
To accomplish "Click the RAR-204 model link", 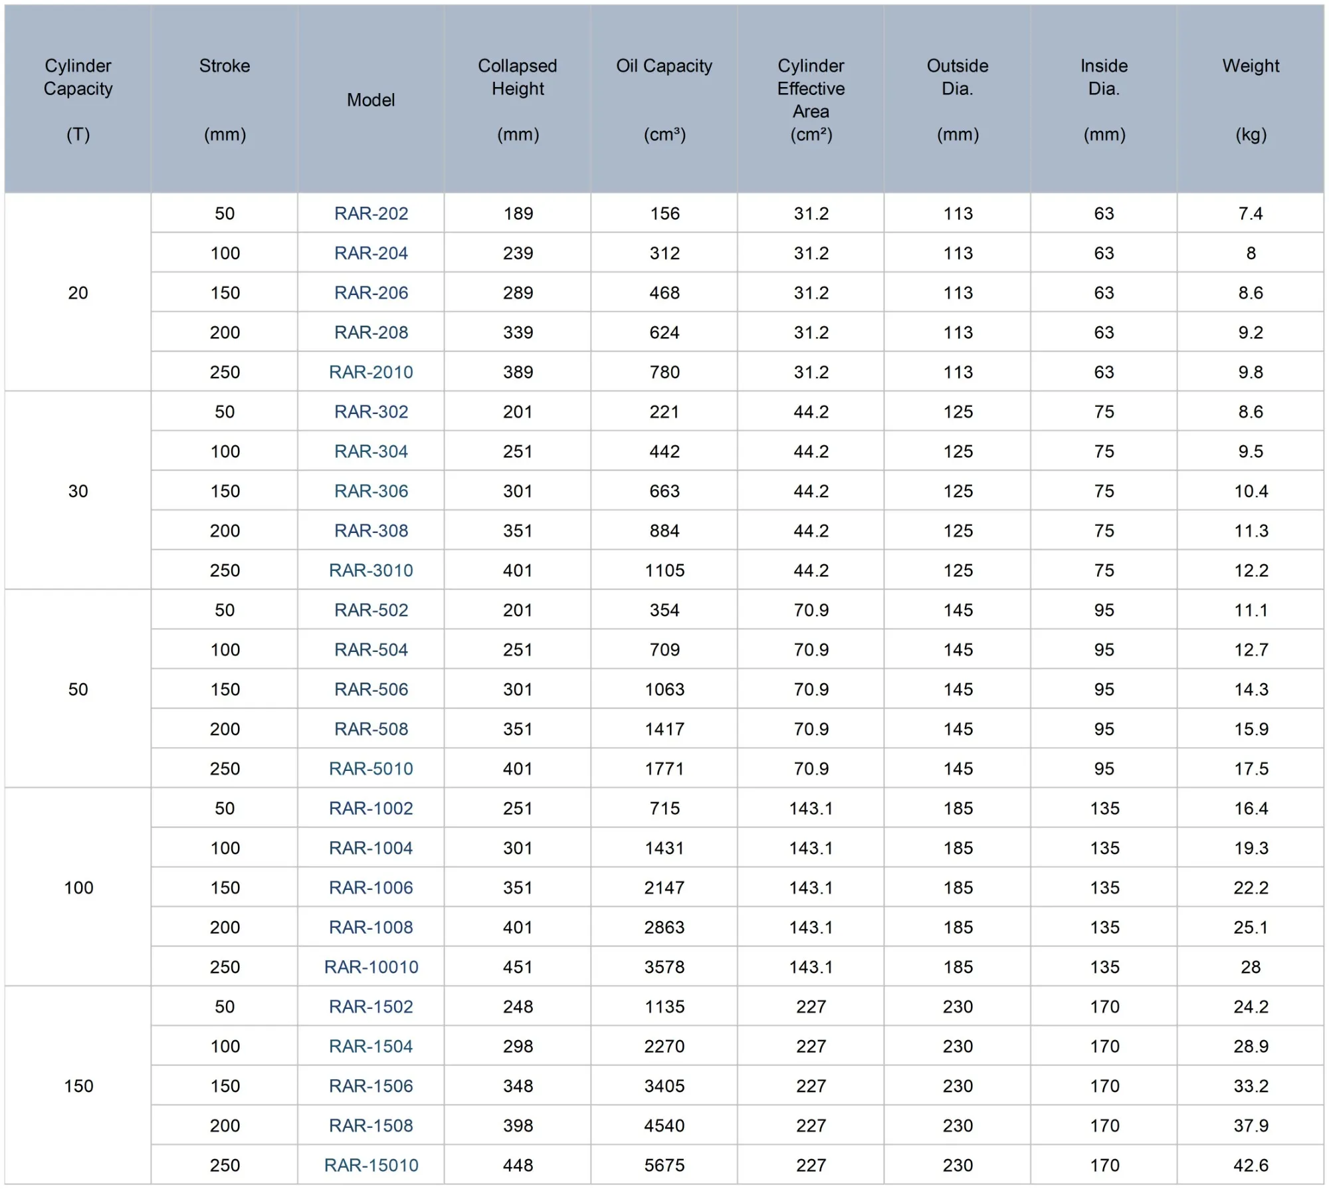I will pos(371,253).
